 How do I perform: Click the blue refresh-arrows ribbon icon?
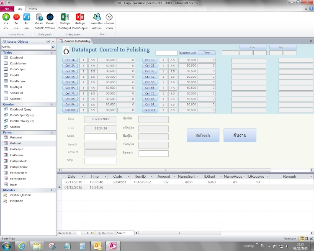(x=27, y=17)
